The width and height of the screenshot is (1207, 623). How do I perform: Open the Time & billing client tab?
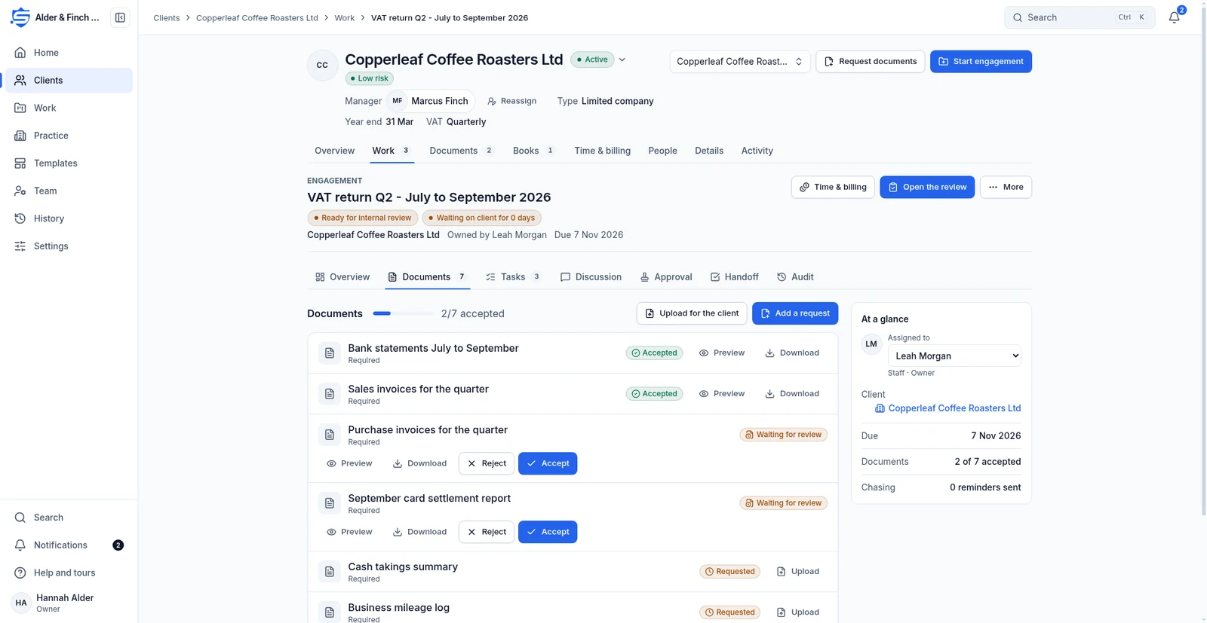click(x=602, y=151)
